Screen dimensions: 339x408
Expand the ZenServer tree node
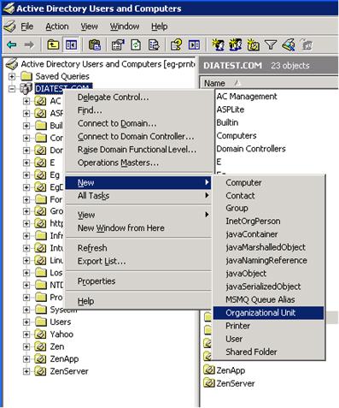pyautogui.click(x=26, y=371)
